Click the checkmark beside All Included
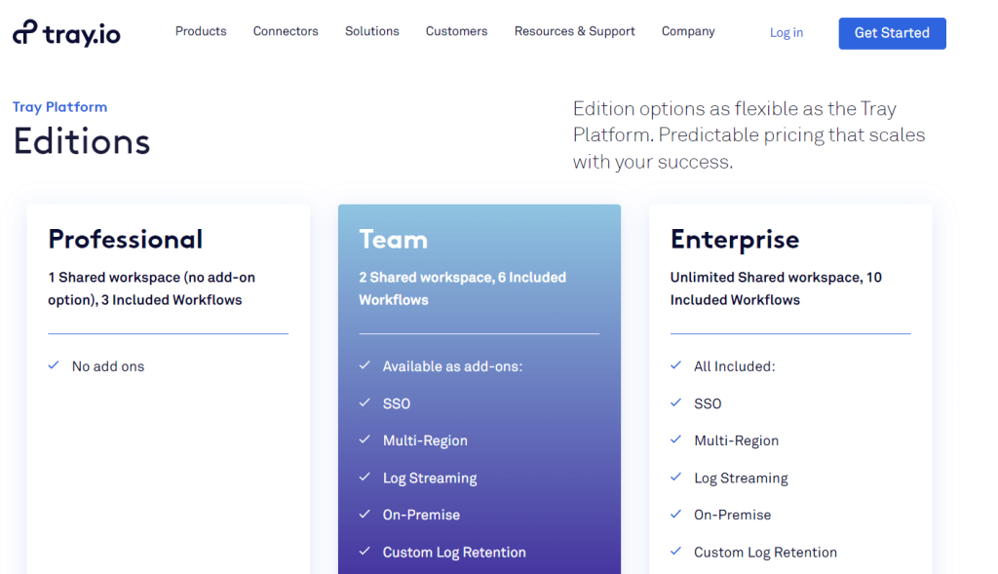998x574 pixels. (676, 365)
